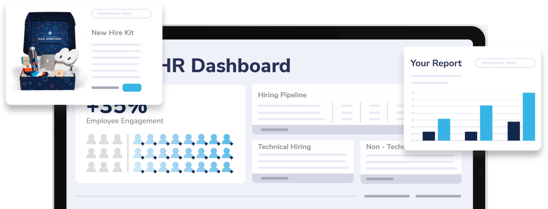Click the top-left gray employee icon
This screenshot has height=209, width=548.
click(x=91, y=139)
